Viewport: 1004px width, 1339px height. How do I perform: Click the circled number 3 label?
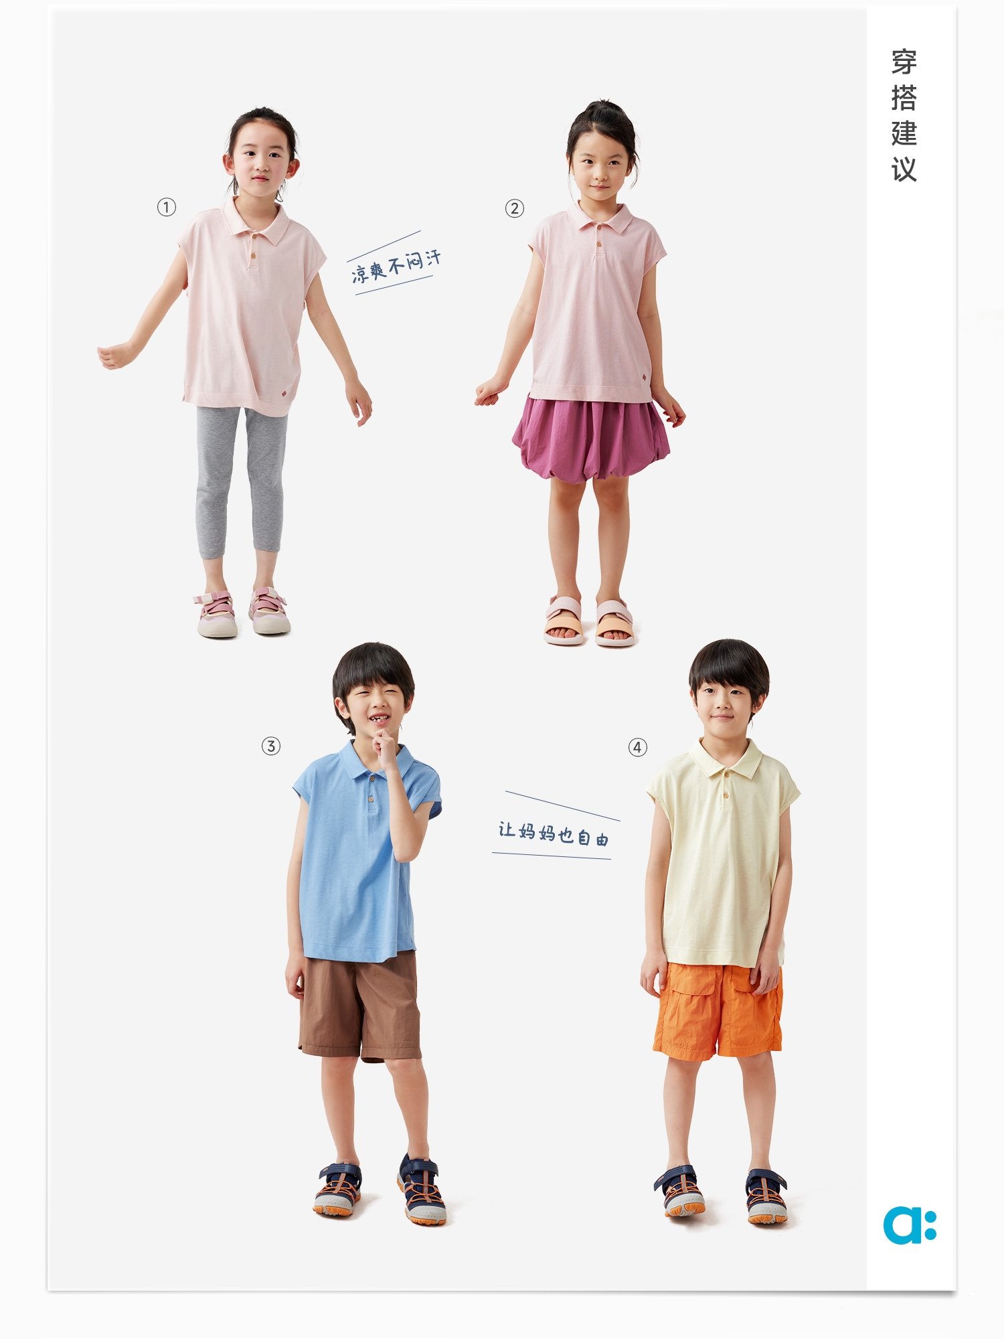coord(270,746)
